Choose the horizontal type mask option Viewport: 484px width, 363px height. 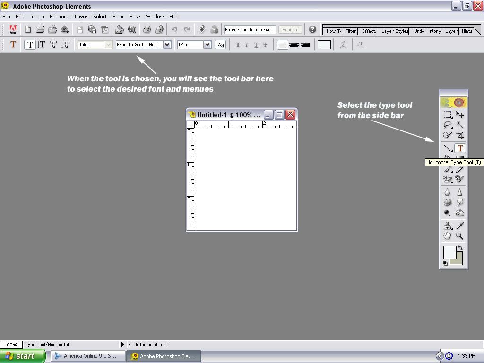(53, 44)
